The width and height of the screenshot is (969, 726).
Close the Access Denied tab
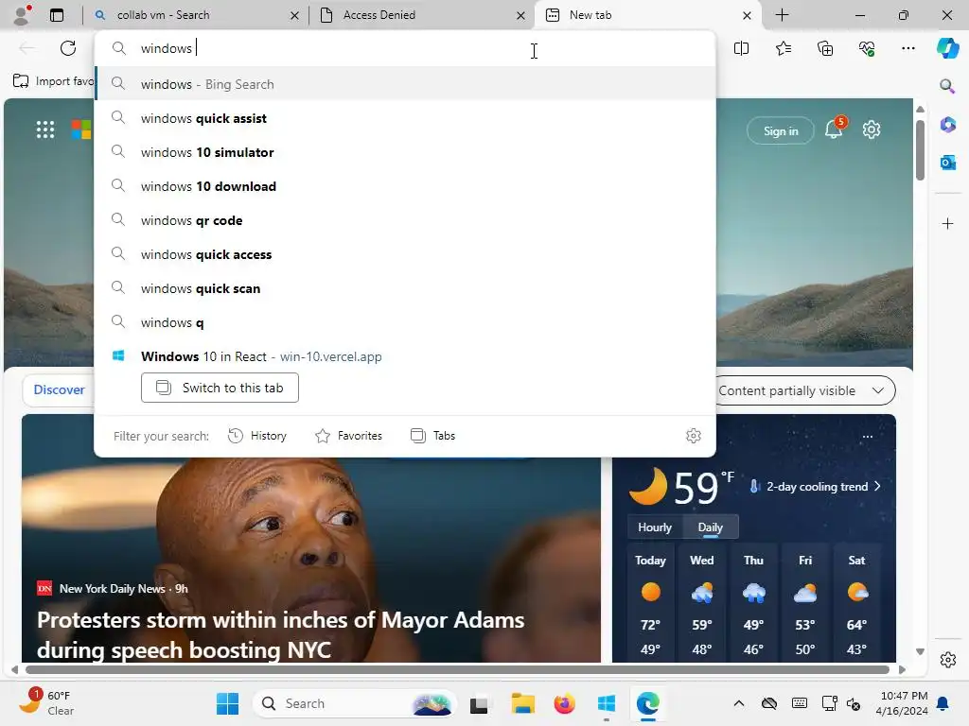[521, 15]
